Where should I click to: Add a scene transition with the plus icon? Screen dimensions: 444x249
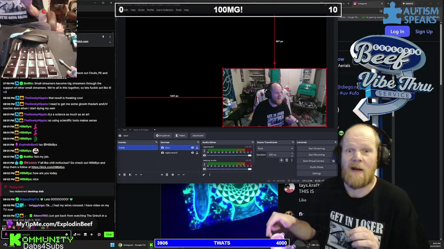tap(281, 160)
